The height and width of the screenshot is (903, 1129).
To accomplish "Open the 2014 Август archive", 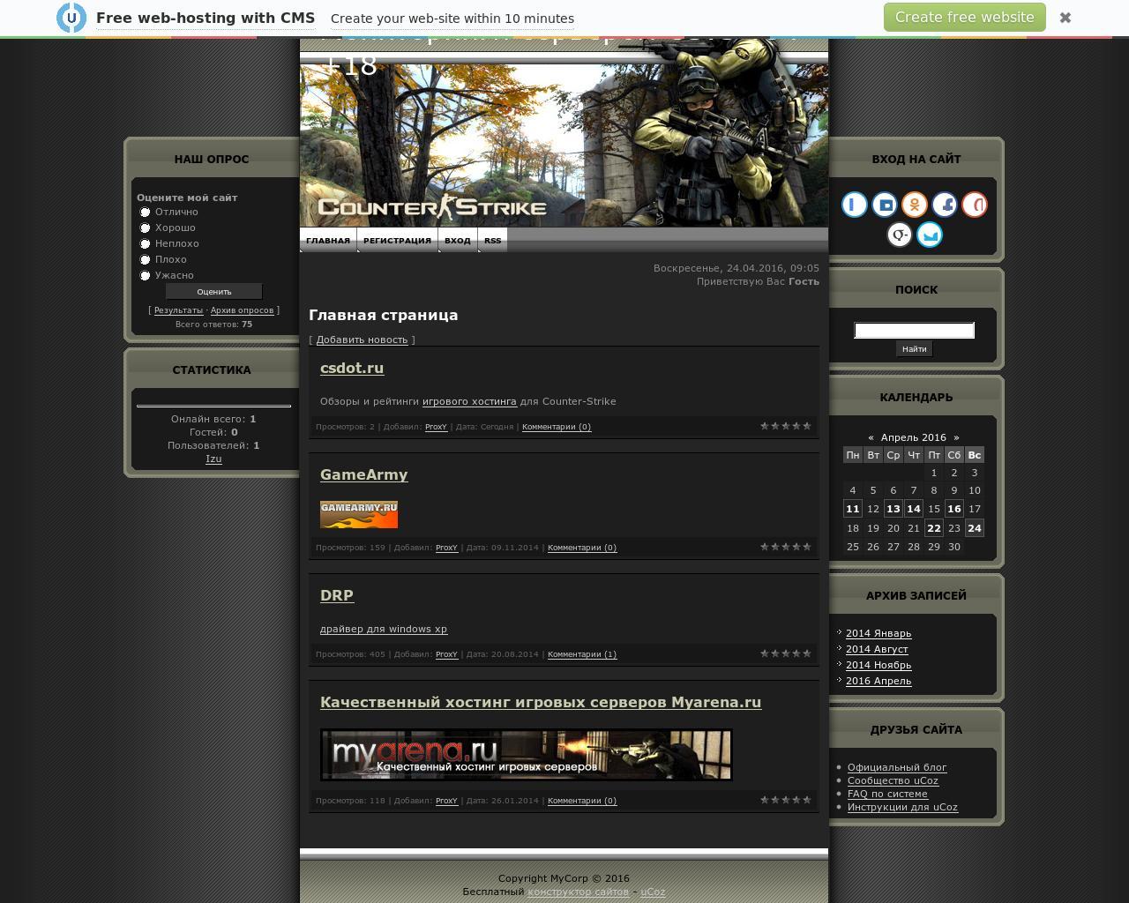I will tap(877, 649).
